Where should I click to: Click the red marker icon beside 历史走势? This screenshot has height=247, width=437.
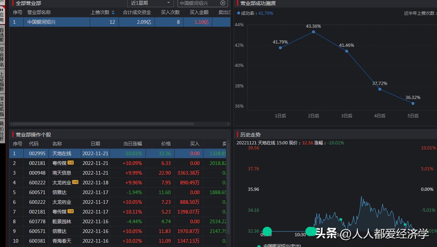click(x=238, y=134)
